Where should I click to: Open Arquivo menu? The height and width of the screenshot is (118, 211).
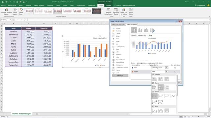[3, 6]
